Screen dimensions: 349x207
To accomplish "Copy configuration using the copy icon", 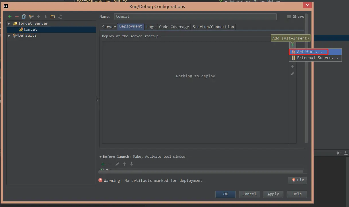I will point(24,17).
